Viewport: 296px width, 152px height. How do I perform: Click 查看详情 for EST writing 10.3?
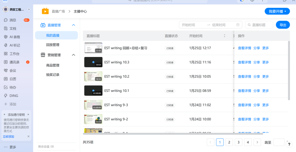tap(244, 62)
